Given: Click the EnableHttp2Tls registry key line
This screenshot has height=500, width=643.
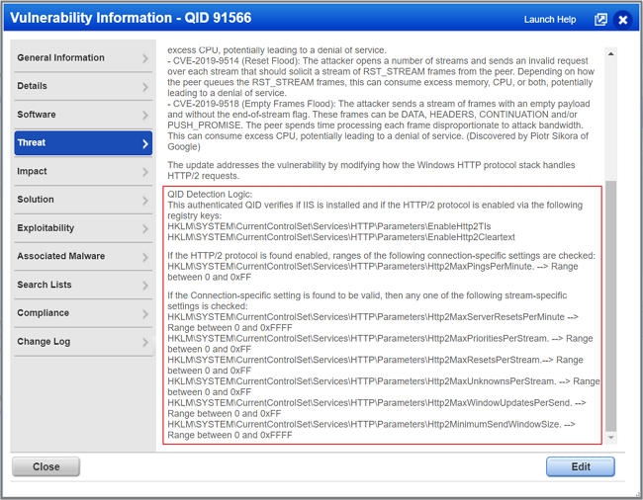Looking at the screenshot, I should (329, 226).
